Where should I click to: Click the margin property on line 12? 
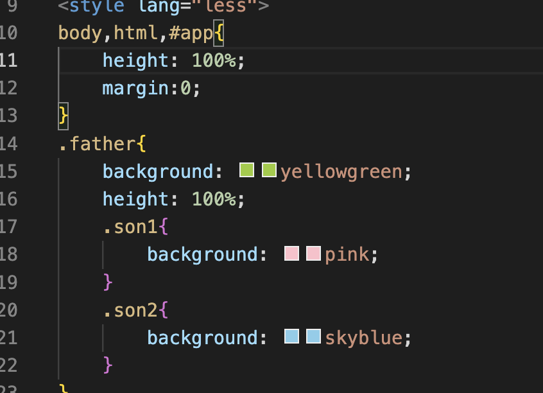click(135, 89)
